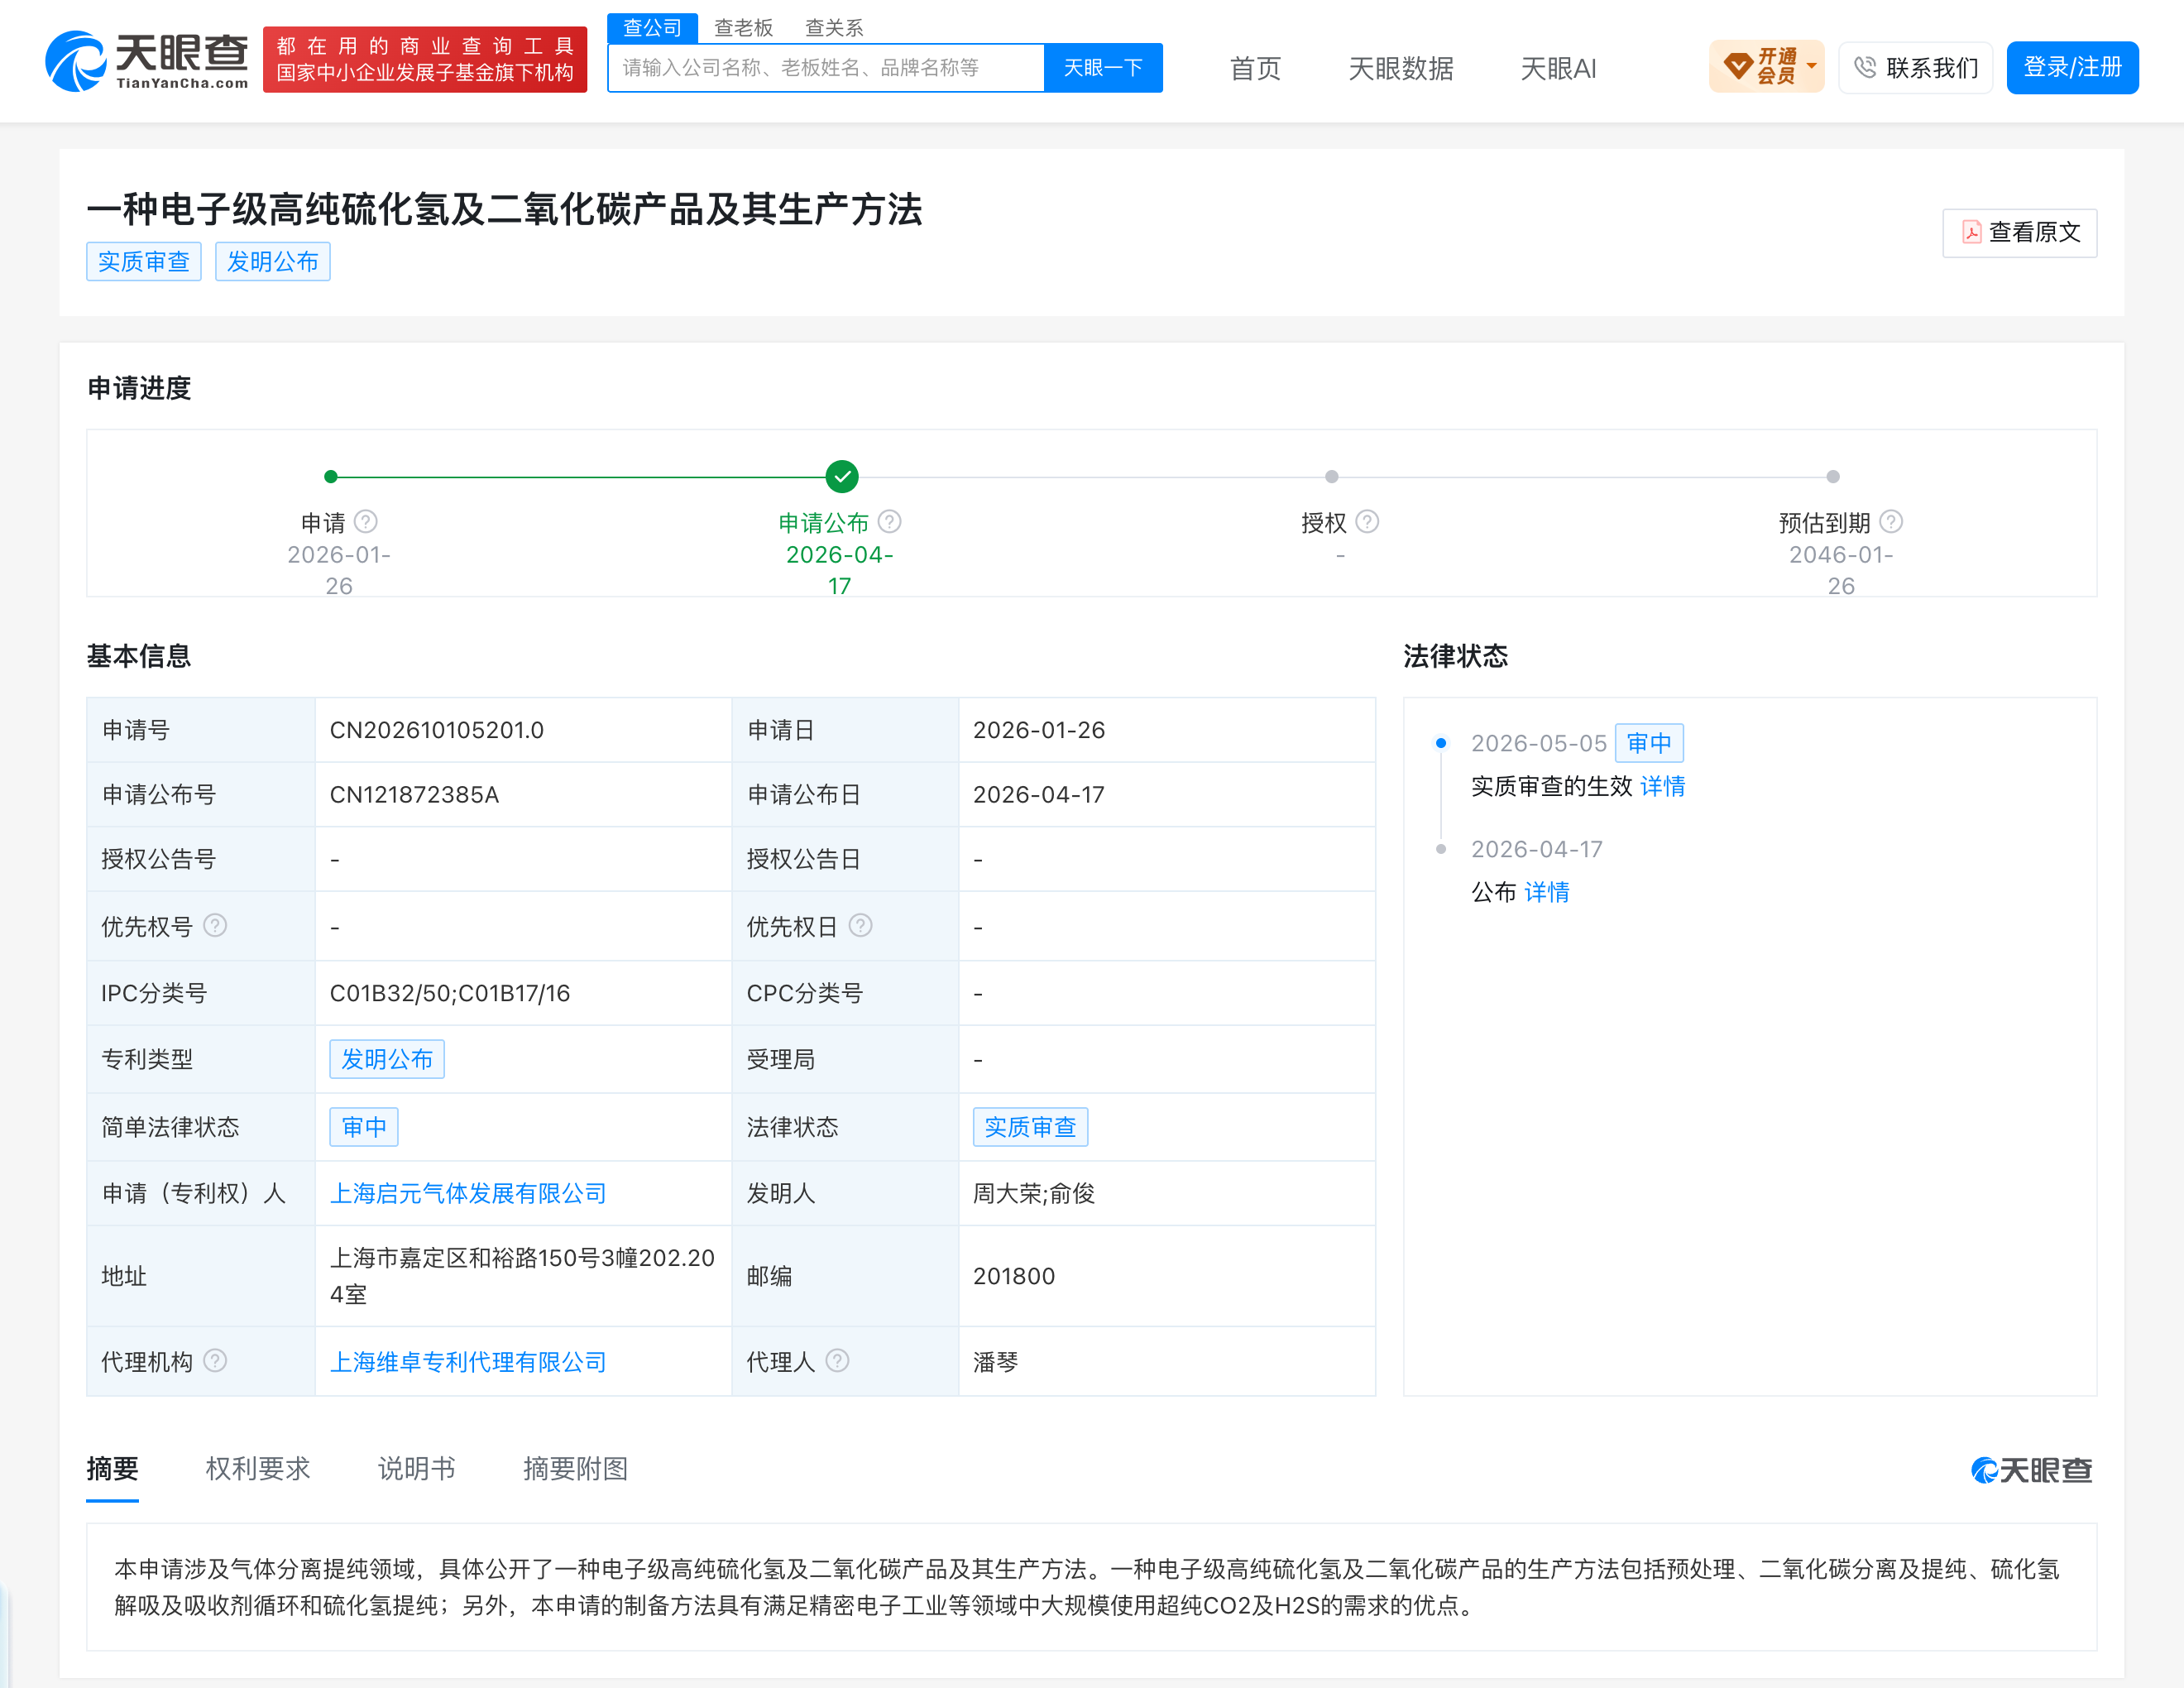Click 详情 link for 实质审查的生效
This screenshot has width=2184, height=1688.
pyautogui.click(x=1662, y=786)
